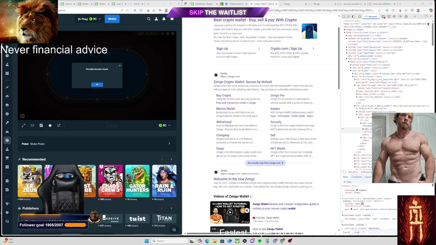This screenshot has width=436, height=245.
Task: Open the DevTools Computed tab
Action: [356, 177]
